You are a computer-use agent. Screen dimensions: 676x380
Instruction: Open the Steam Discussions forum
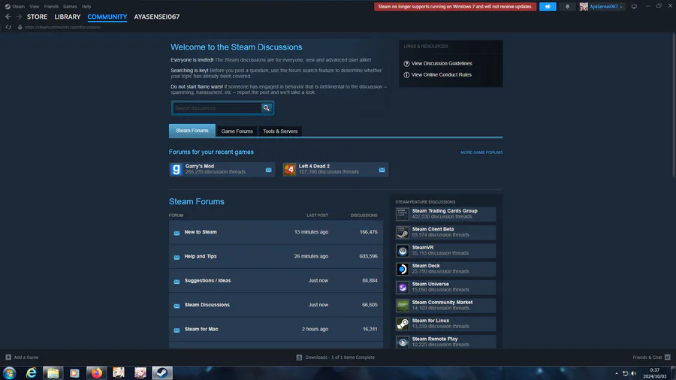(x=207, y=305)
